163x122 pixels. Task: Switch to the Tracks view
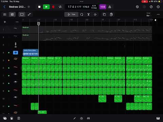pyautogui.click(x=12, y=14)
